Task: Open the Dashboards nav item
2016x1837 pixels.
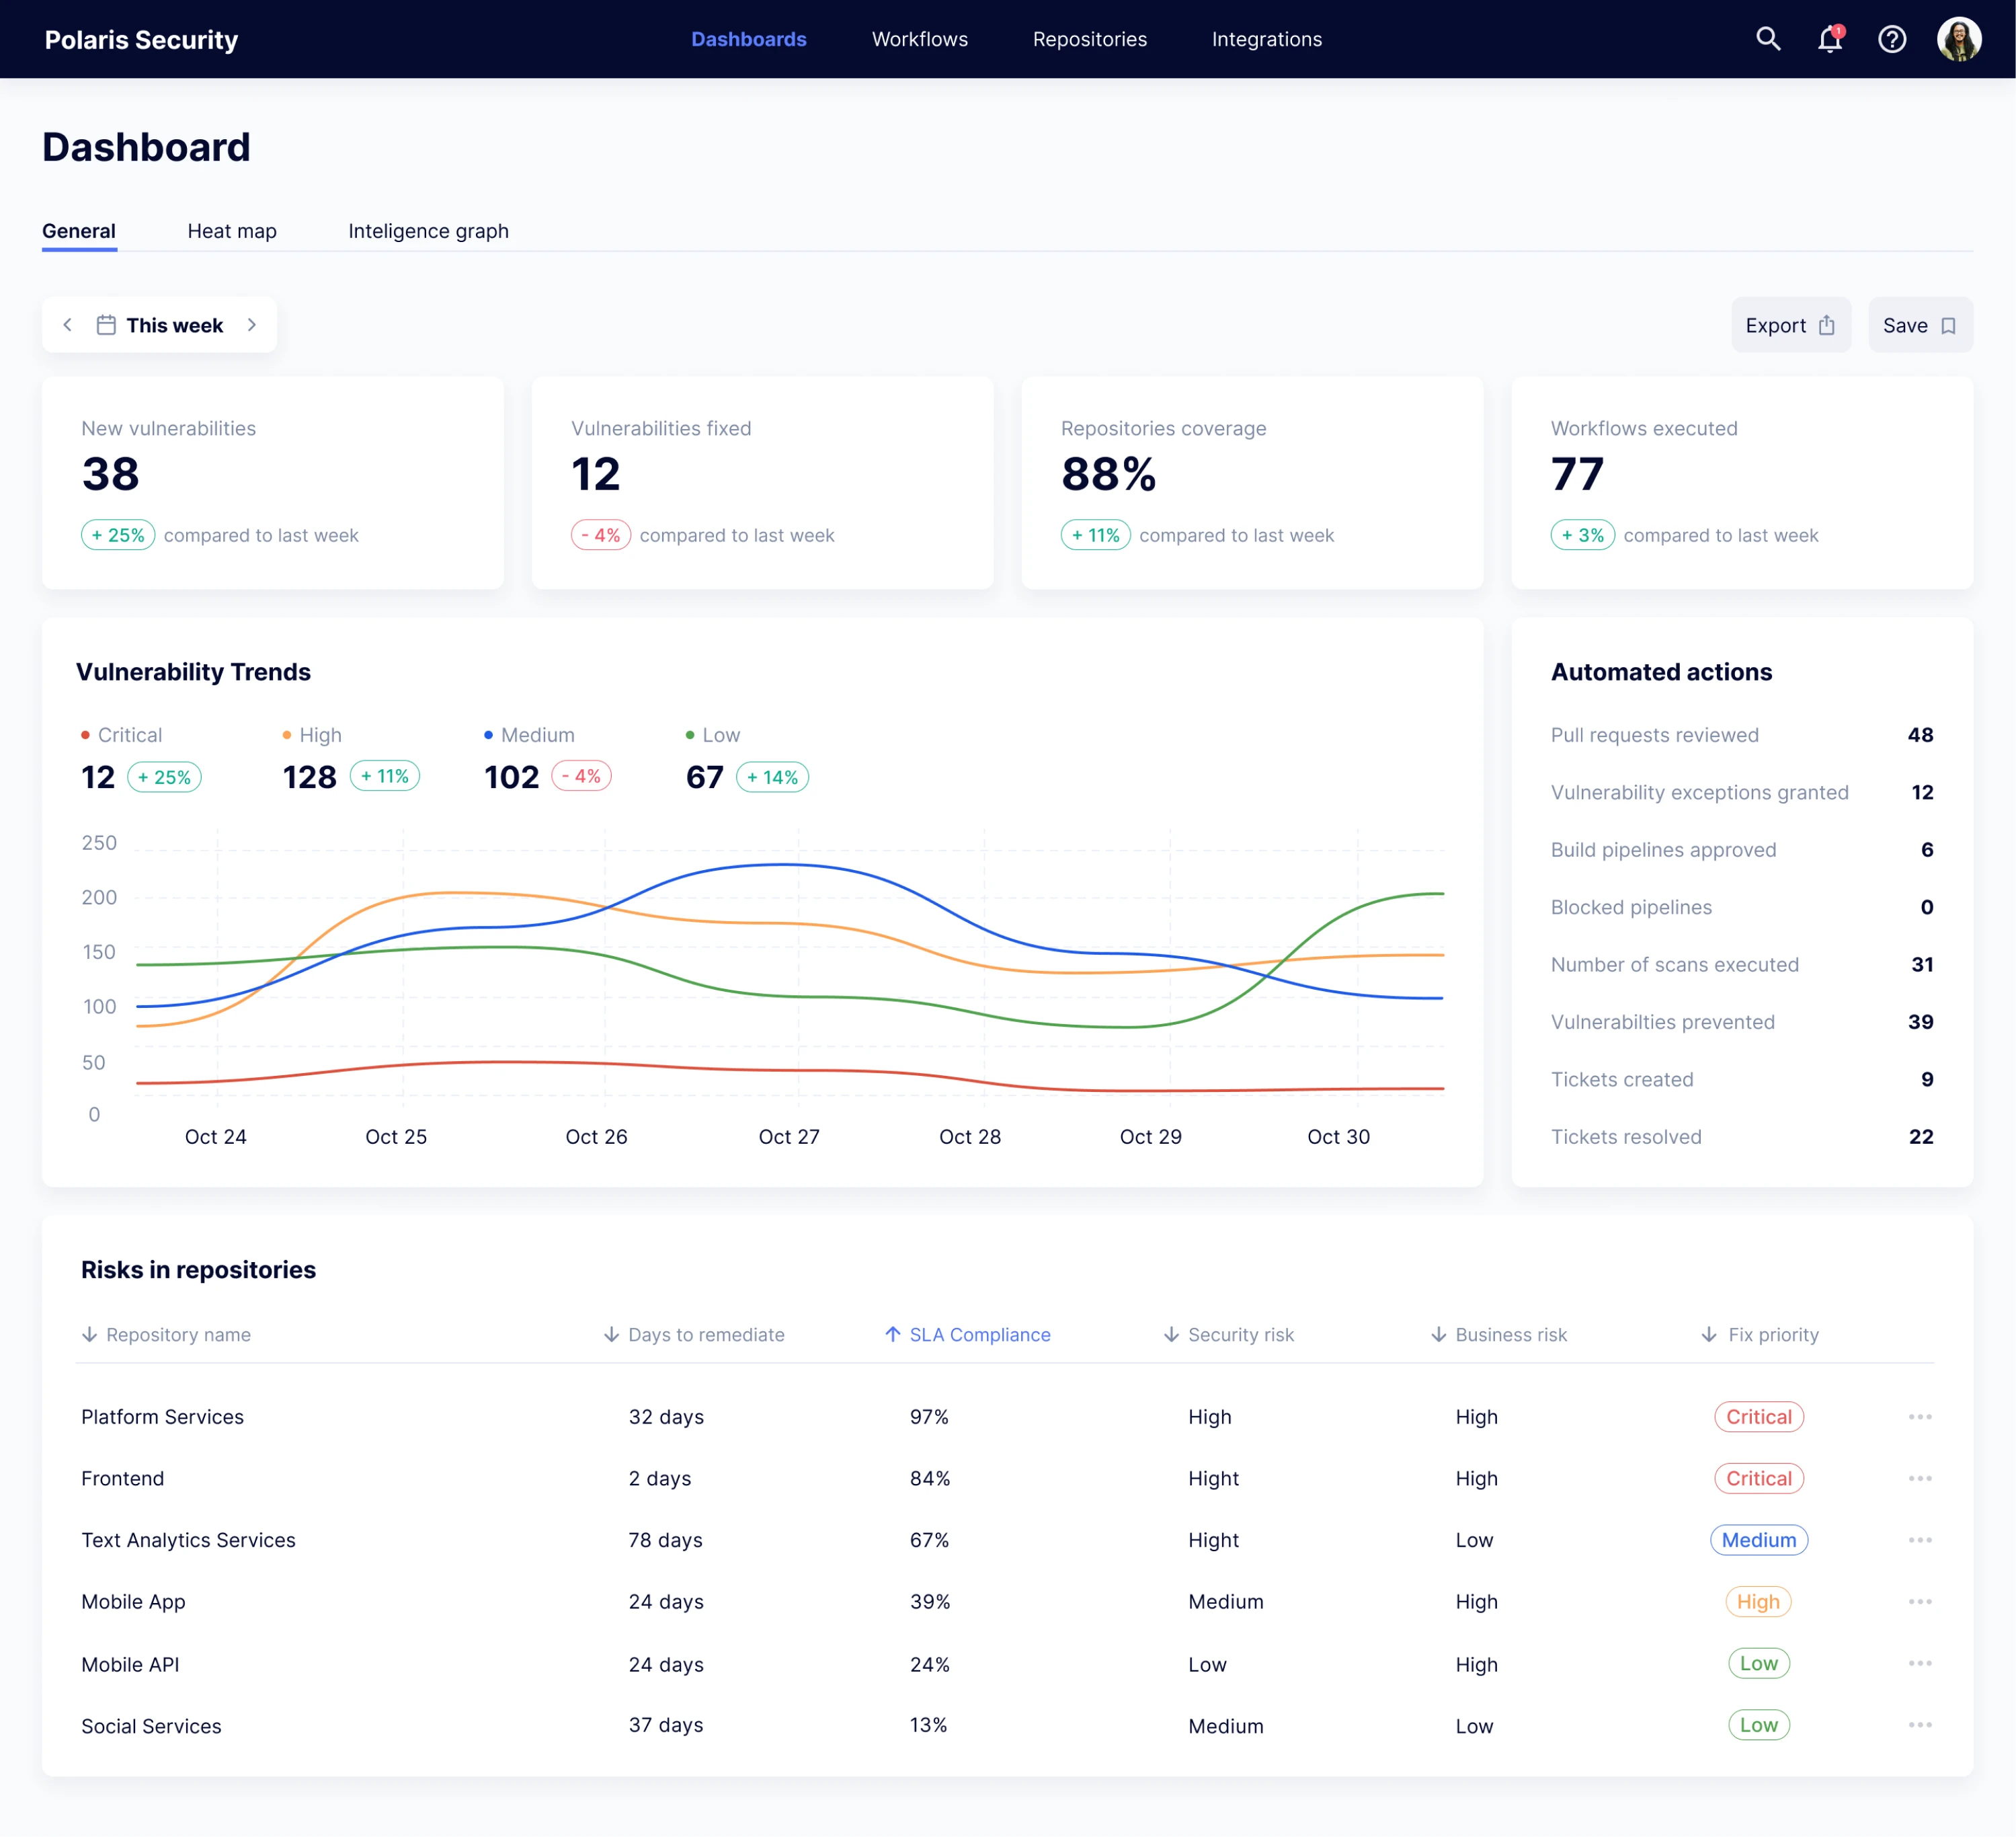Action: click(749, 39)
